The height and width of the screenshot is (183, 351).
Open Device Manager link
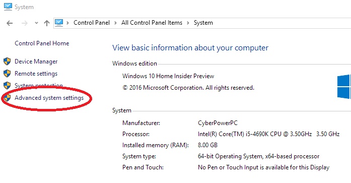(36, 62)
